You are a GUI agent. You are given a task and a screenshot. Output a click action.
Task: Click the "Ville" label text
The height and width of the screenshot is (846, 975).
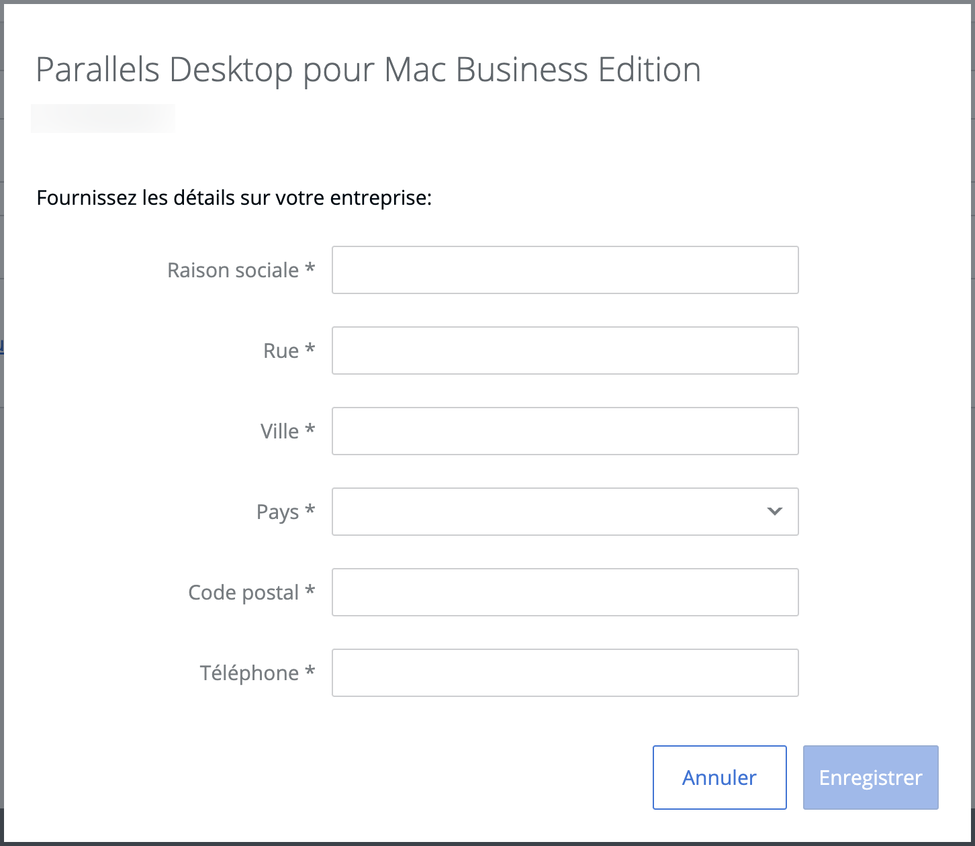pyautogui.click(x=279, y=431)
